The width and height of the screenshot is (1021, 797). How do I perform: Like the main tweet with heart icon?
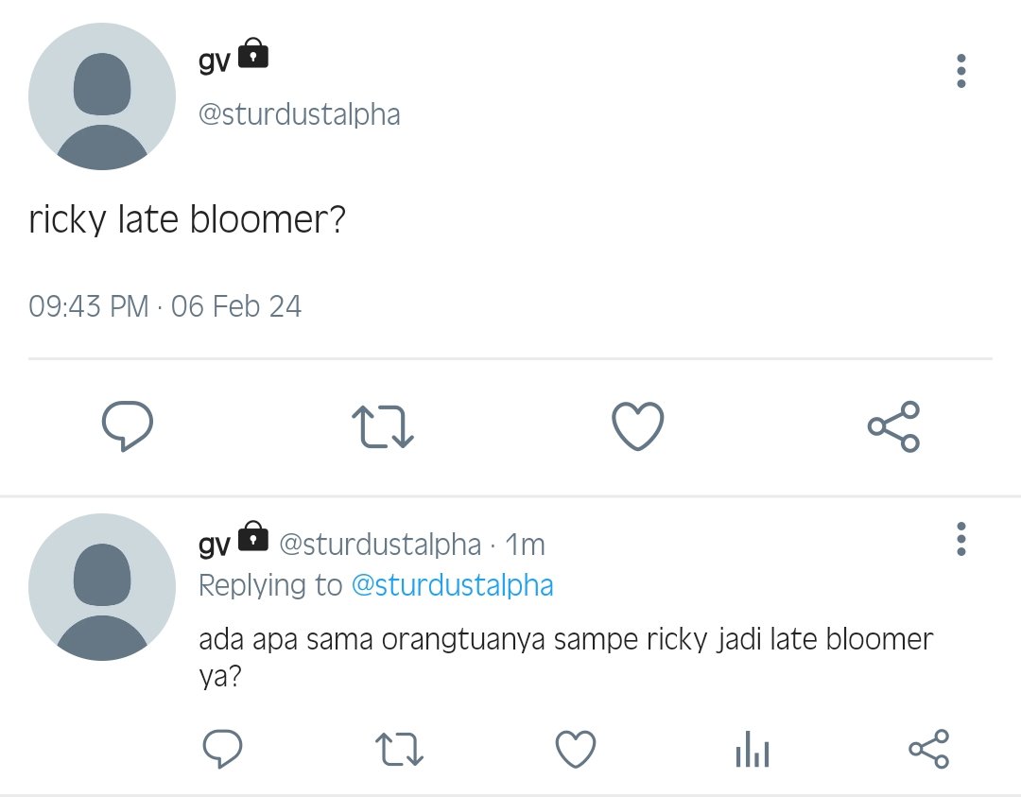[638, 426]
